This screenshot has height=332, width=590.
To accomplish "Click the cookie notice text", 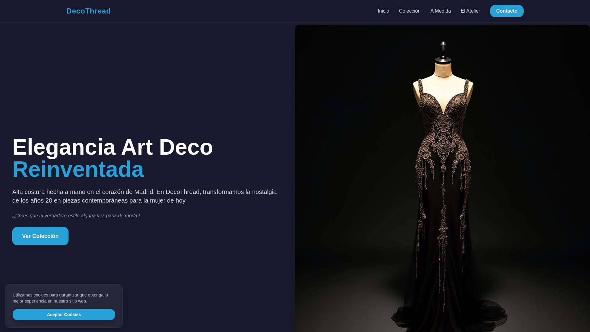I will 60,298.
